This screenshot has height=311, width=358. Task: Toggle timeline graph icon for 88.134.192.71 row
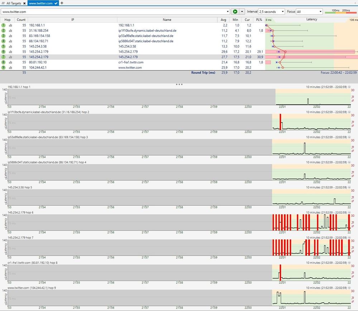[x=10, y=41]
